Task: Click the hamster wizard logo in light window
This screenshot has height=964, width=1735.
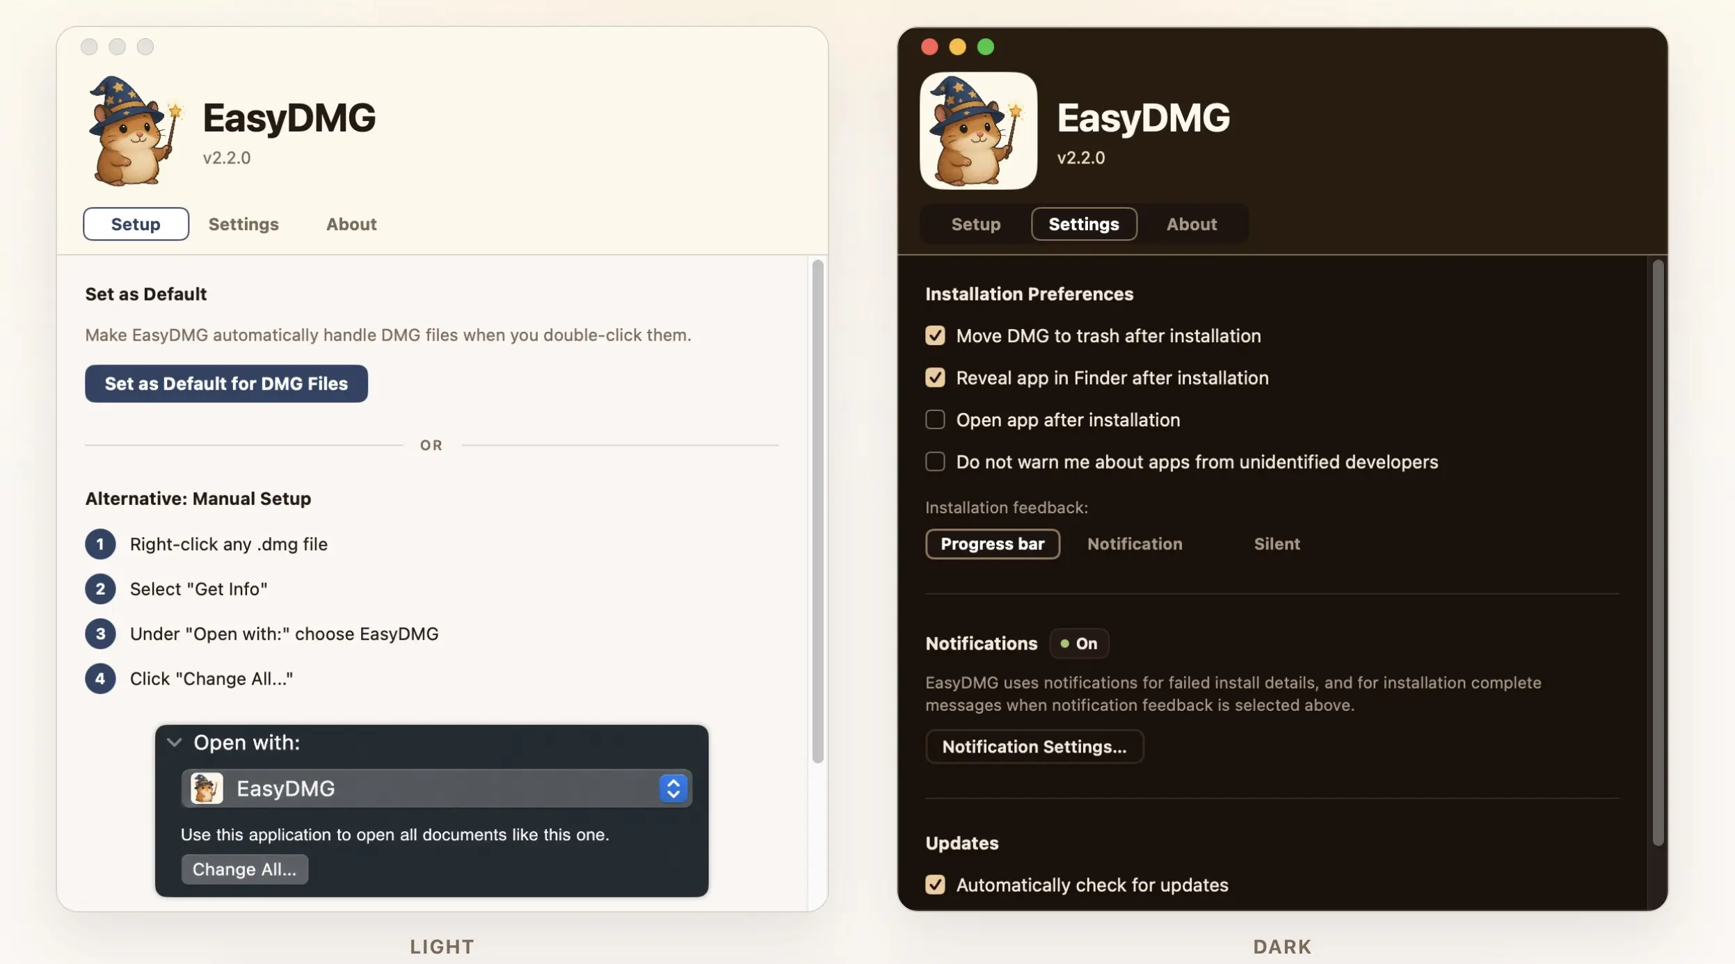Action: pyautogui.click(x=136, y=131)
